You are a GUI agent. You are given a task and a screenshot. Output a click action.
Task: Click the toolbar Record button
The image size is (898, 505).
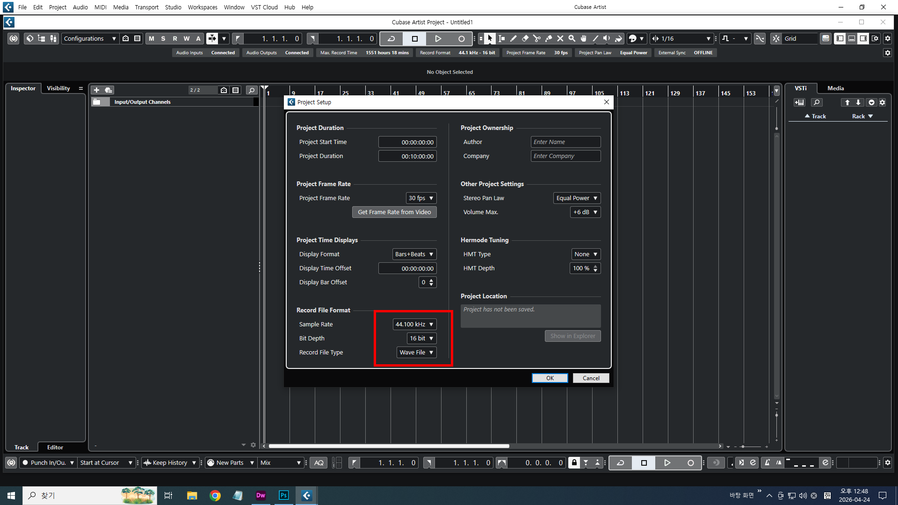[x=462, y=38]
